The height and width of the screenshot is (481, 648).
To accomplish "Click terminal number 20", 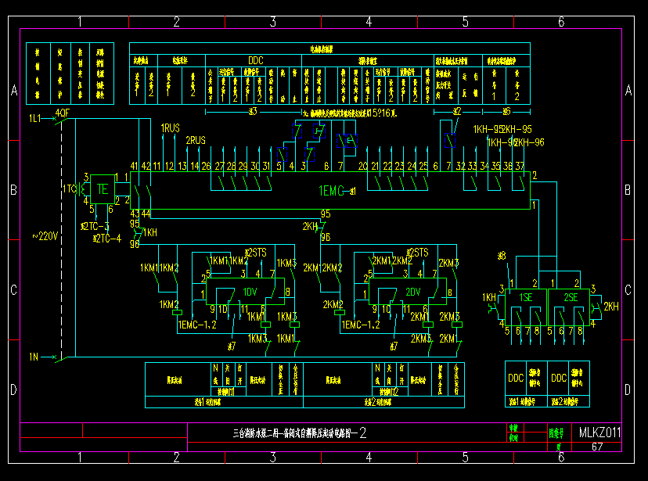I will click(x=363, y=166).
